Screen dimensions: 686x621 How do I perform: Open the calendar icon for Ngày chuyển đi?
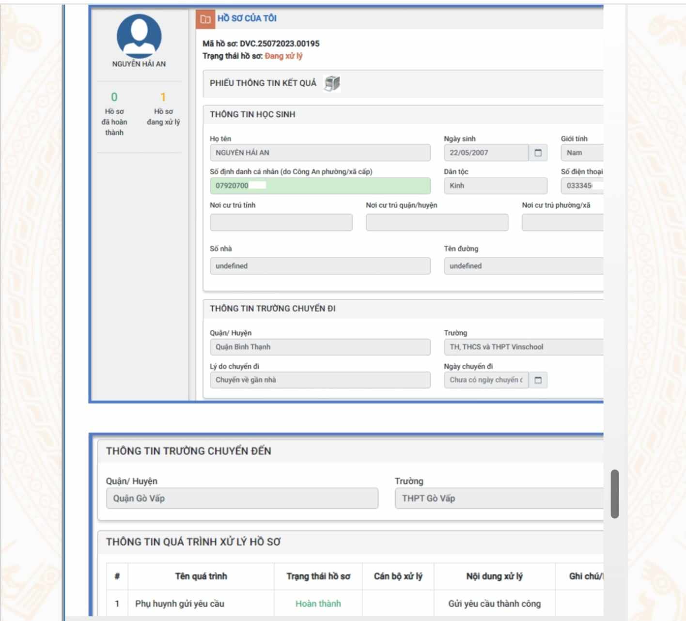point(538,380)
